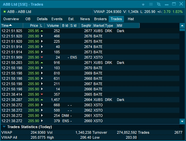Open the Est. tab

point(71,19)
